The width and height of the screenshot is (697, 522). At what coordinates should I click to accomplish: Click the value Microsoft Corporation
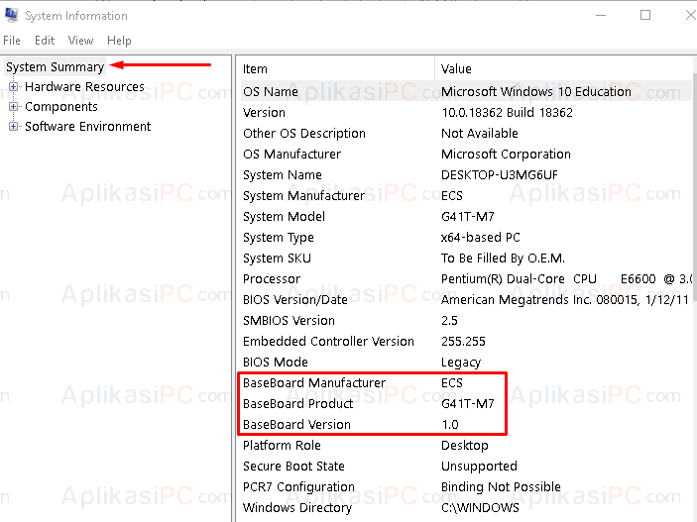[506, 155]
